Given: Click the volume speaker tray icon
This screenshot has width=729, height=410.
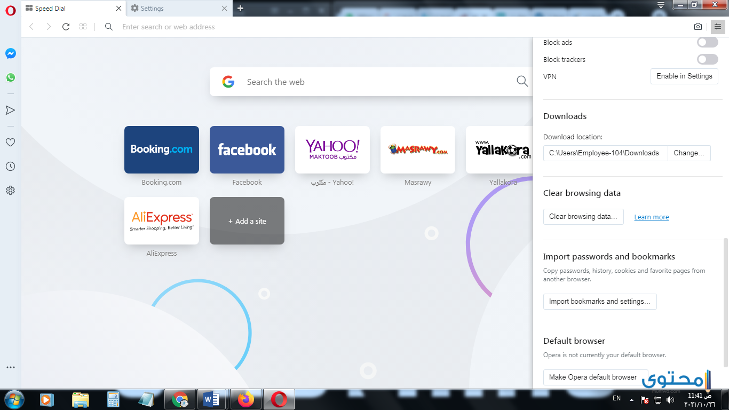Looking at the screenshot, I should pyautogui.click(x=670, y=399).
